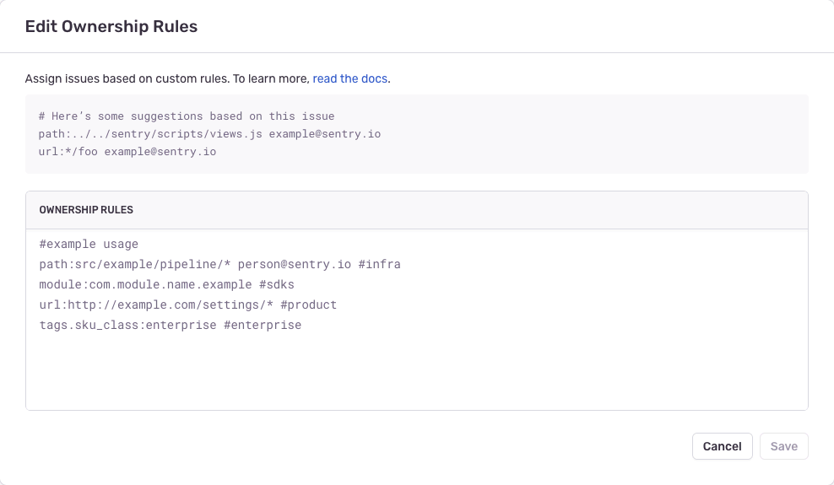Place cursor on the "#example usage" line

click(x=89, y=245)
